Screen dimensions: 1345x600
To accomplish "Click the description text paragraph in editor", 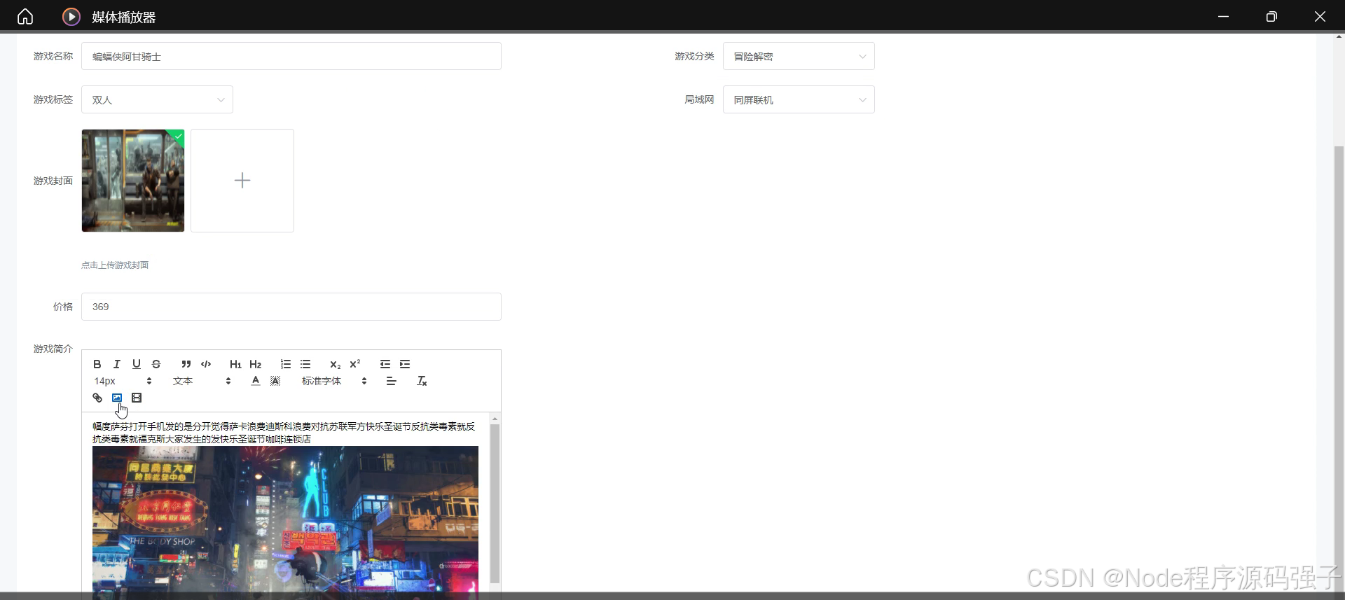I will (x=284, y=433).
